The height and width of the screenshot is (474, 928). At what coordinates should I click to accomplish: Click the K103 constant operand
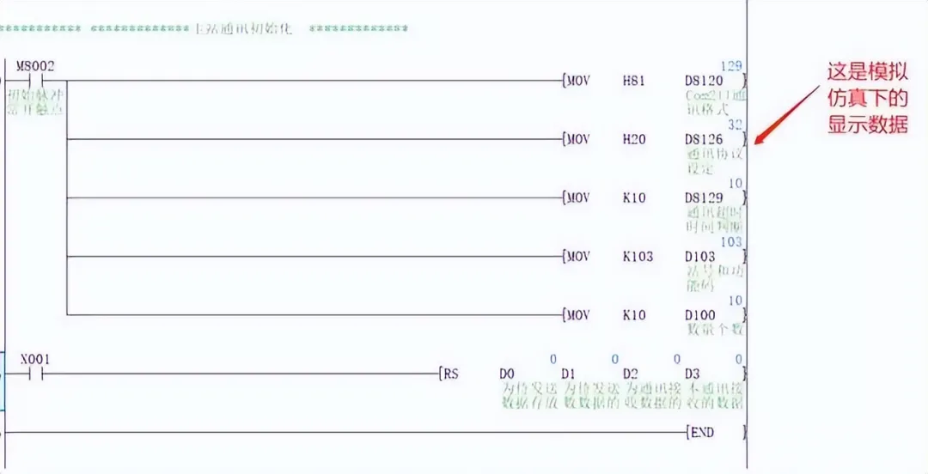click(x=638, y=256)
